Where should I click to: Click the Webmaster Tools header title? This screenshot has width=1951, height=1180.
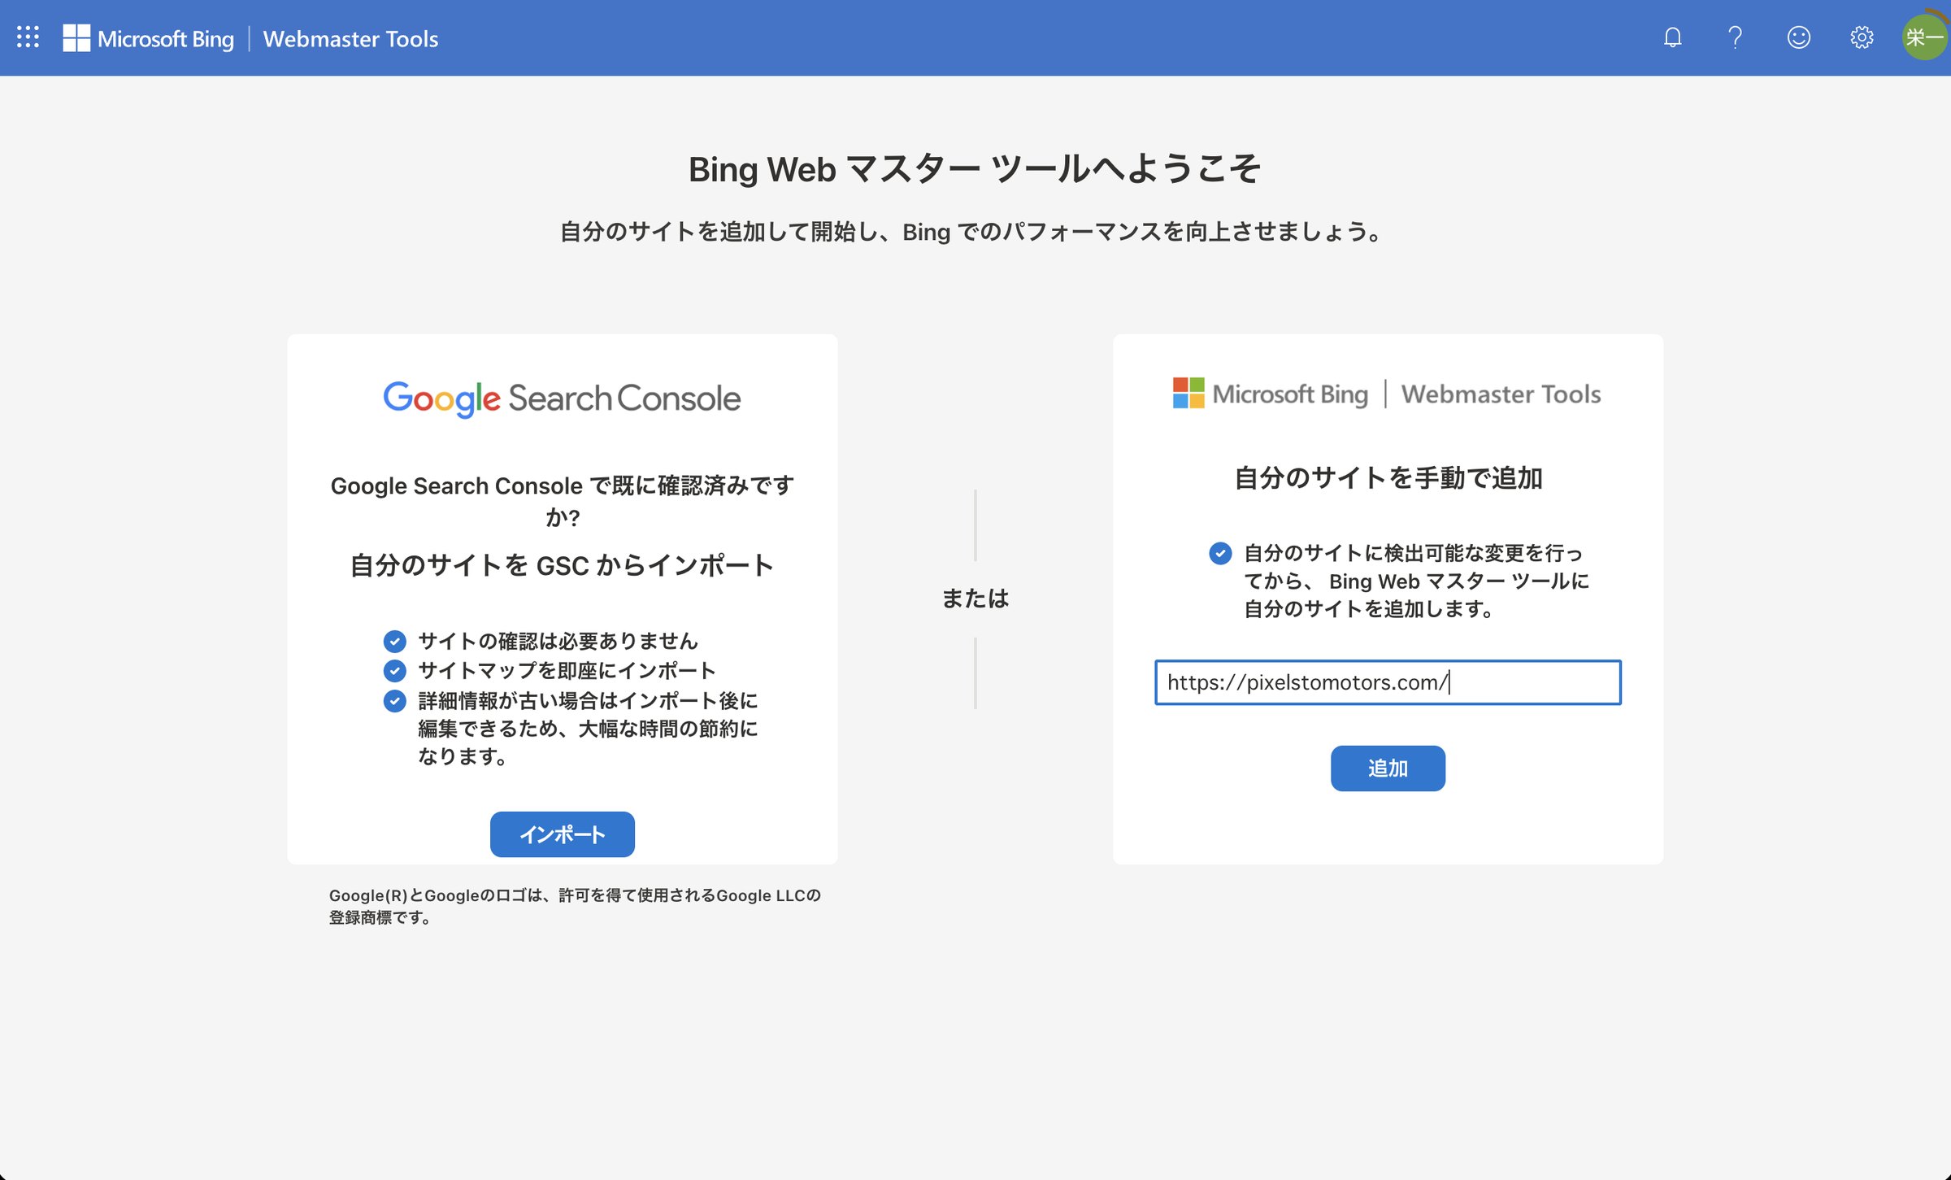click(350, 38)
